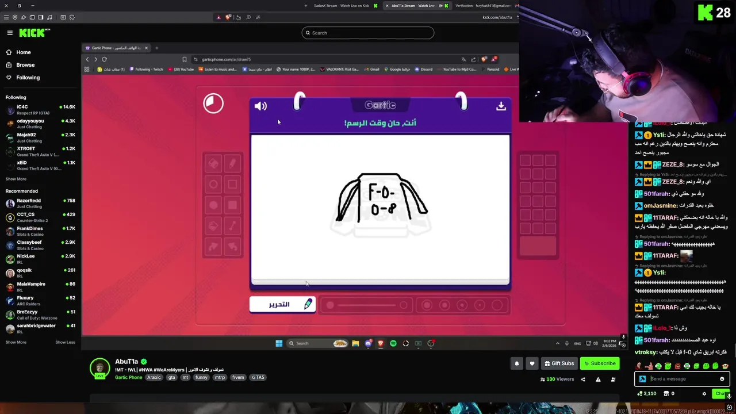
Task: Click AbuT1a streamer avatar
Action: coord(99,368)
